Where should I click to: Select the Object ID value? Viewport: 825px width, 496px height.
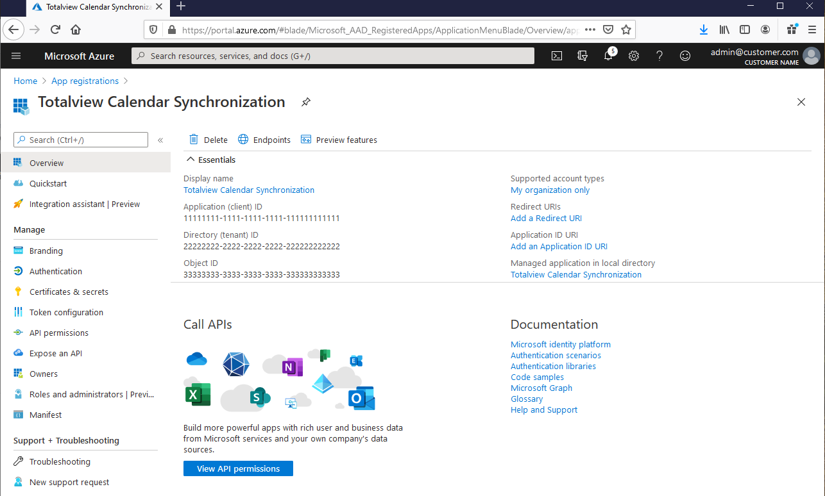(262, 274)
